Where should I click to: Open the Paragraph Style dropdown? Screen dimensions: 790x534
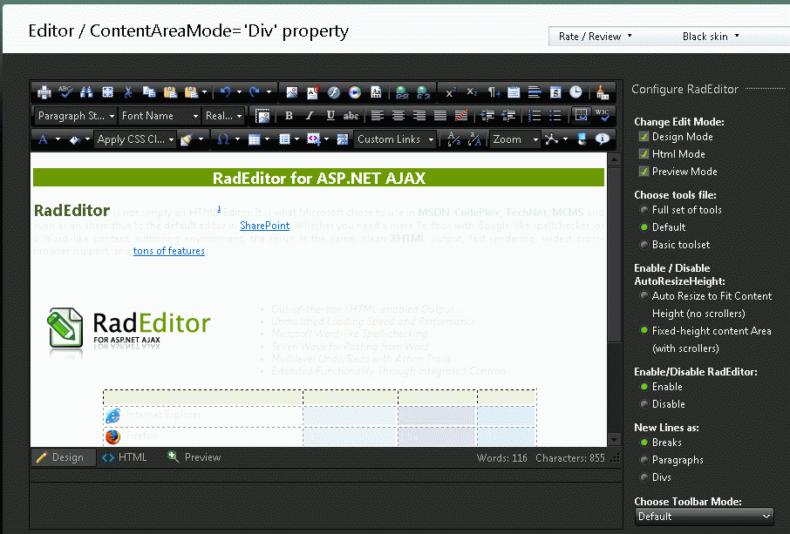(76, 116)
